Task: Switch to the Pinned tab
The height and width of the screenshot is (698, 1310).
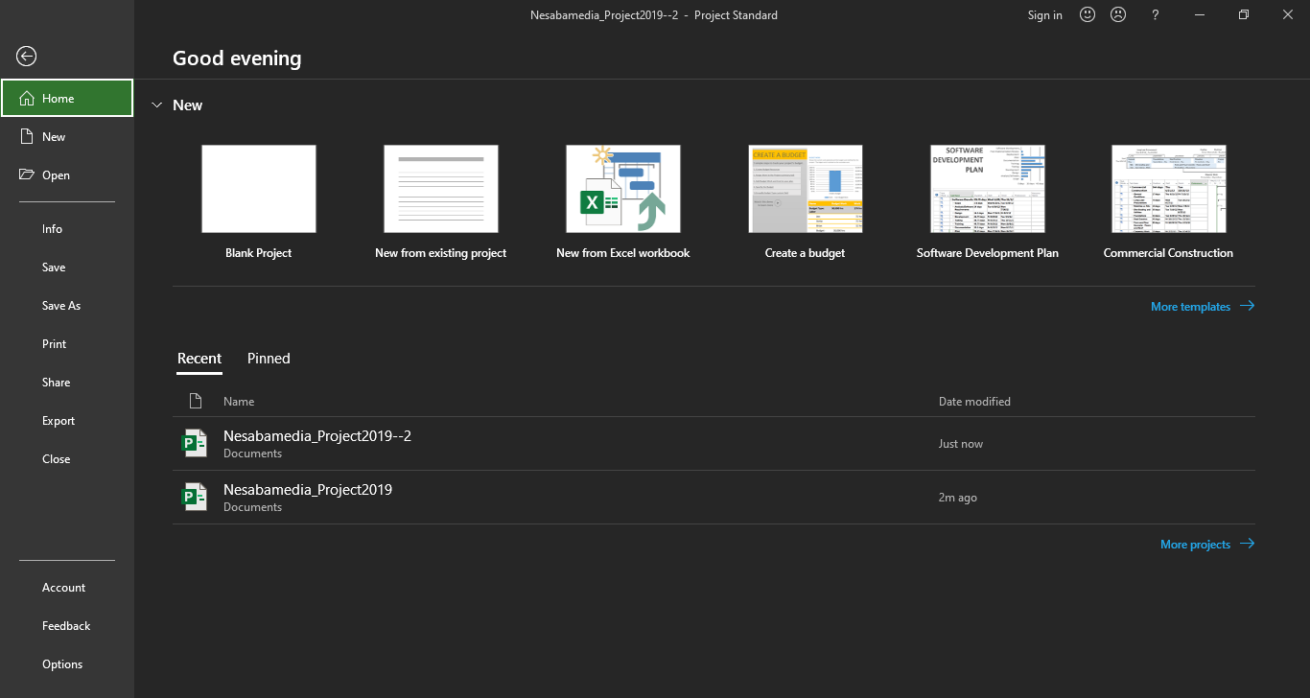Action: [x=269, y=359]
